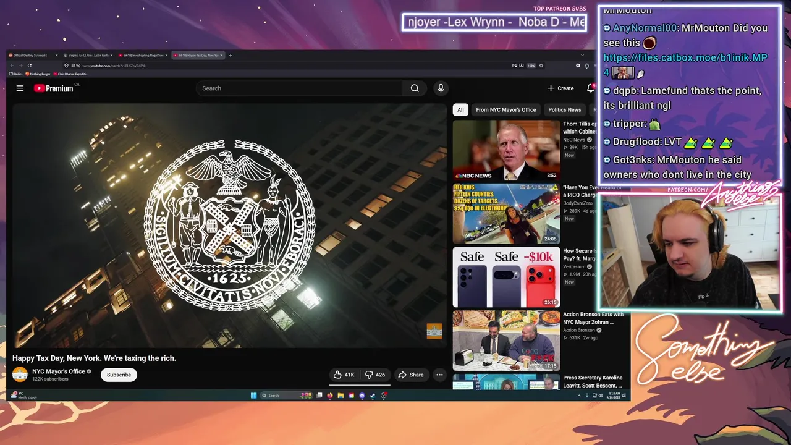Open Discord from the taskbar

pos(362,396)
